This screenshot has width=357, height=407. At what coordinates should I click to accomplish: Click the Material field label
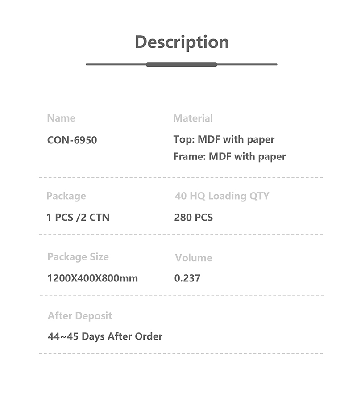coord(193,118)
